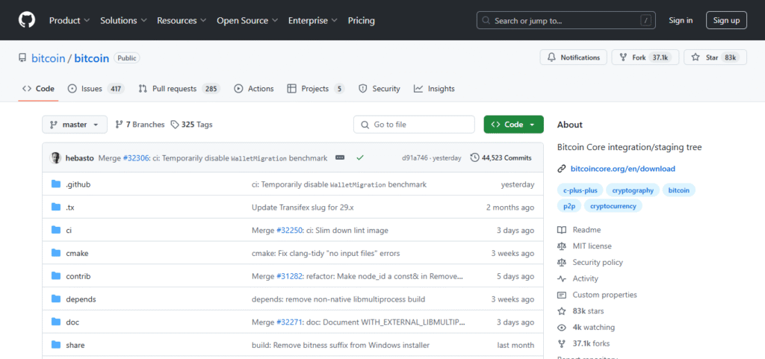Viewport: 765px width, 359px height.
Task: Click the Sign up button
Action: 726,20
